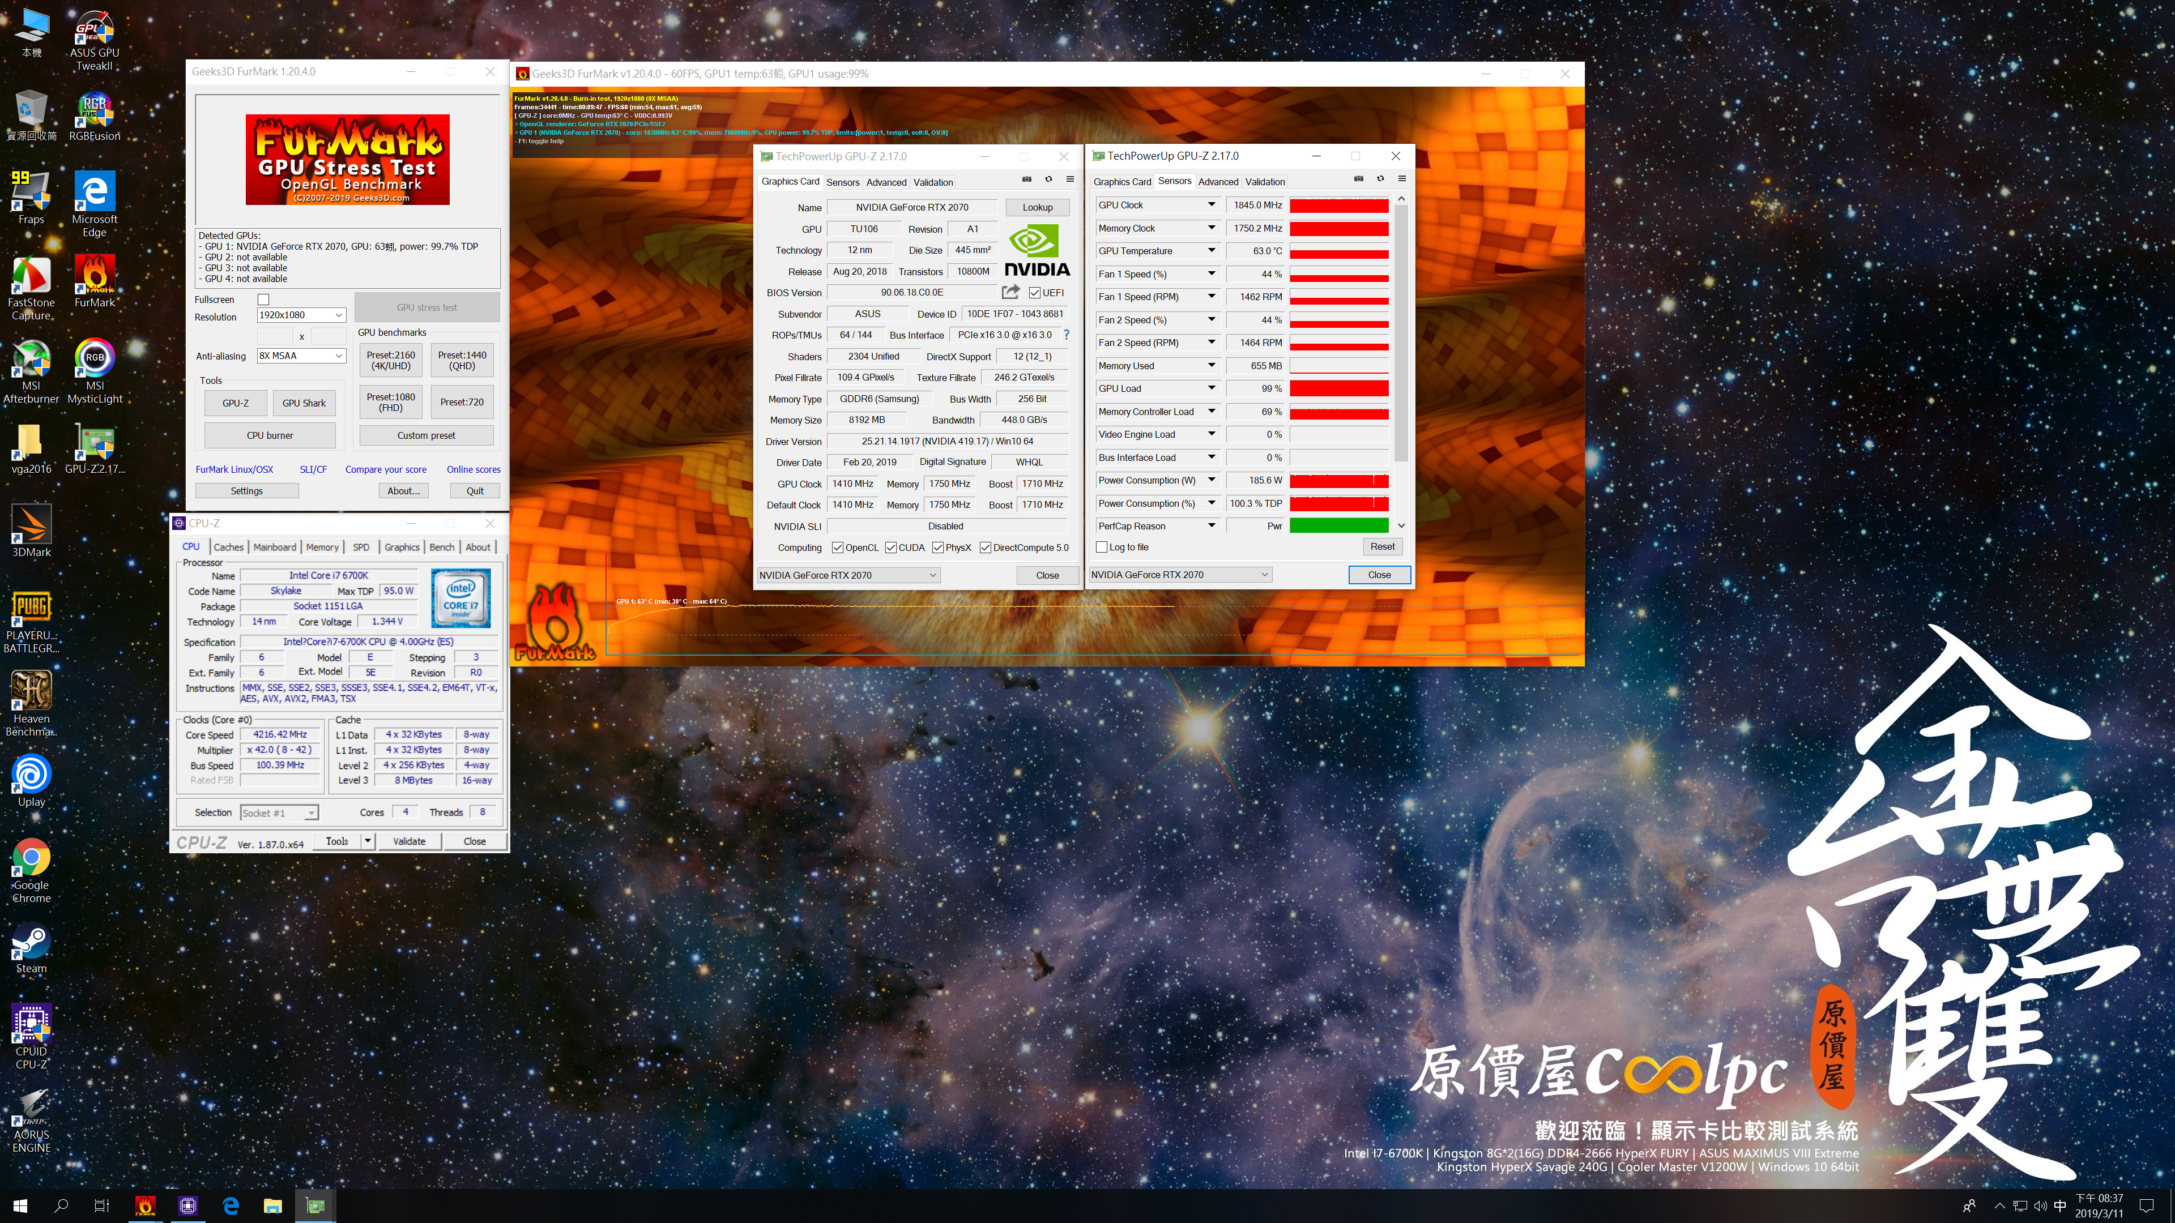Click taskbar clock showing 08:37

click(2099, 1205)
